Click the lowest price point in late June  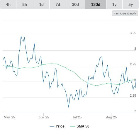pyautogui.click(x=69, y=107)
